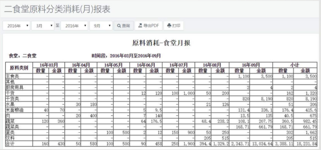Select the 肉 row label

coord(8,115)
